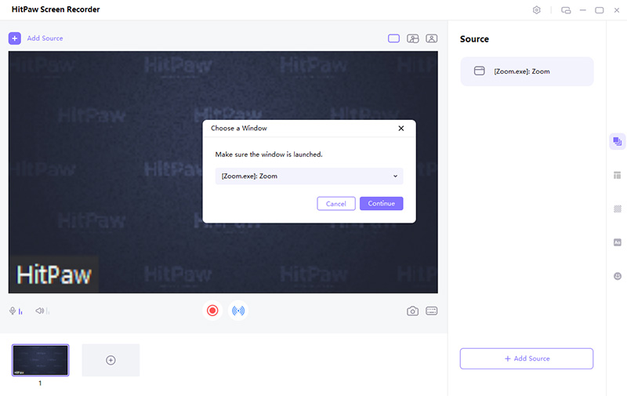The image size is (627, 396).
Task: Select the screen-only layout icon
Action: pos(393,38)
